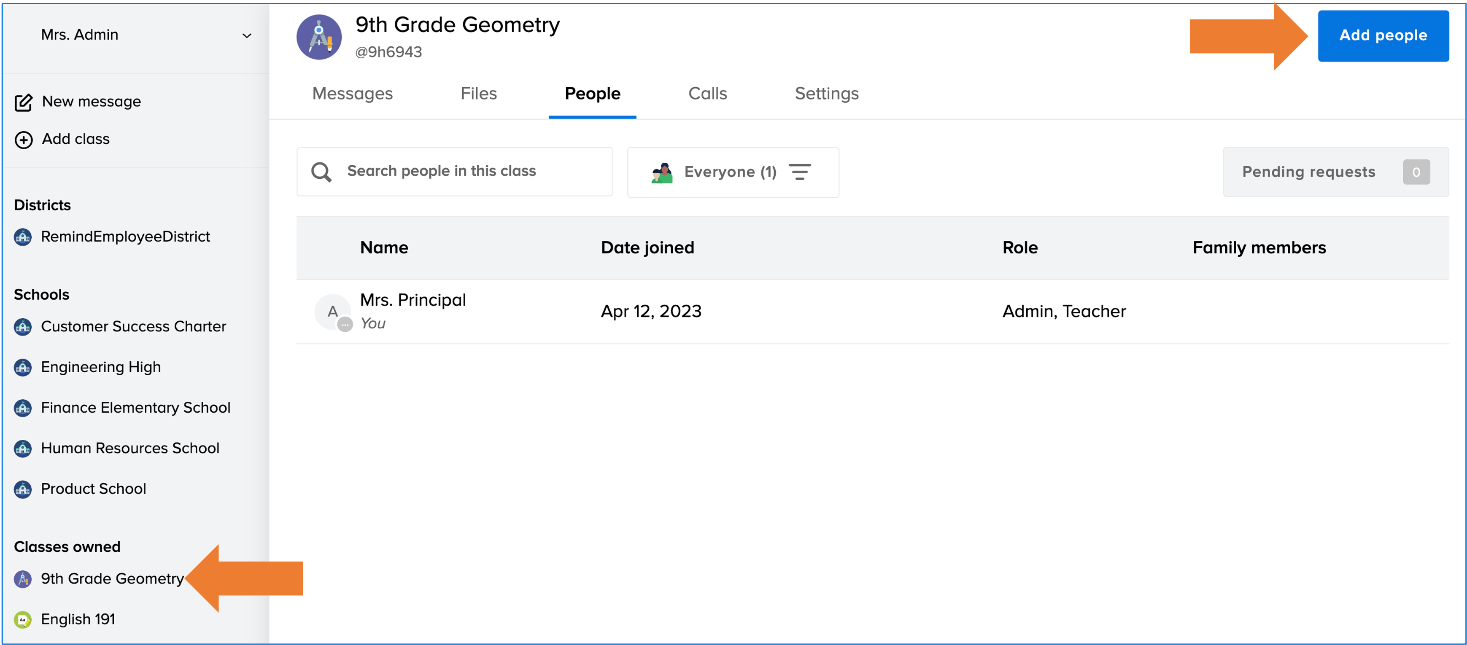Open the Files tab

pos(478,93)
